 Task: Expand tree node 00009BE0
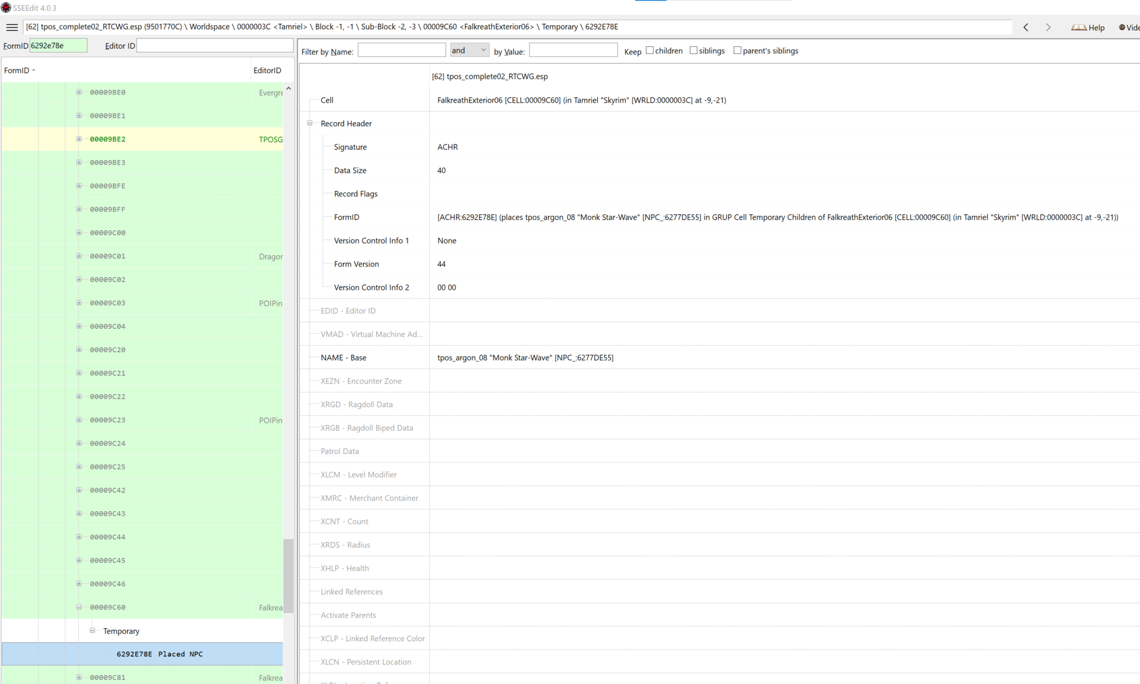pos(79,92)
